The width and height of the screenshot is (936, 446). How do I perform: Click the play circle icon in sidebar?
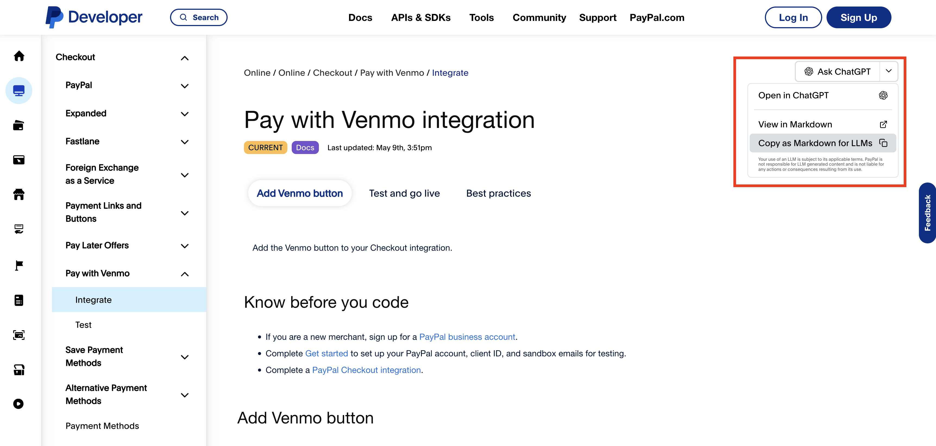18,404
